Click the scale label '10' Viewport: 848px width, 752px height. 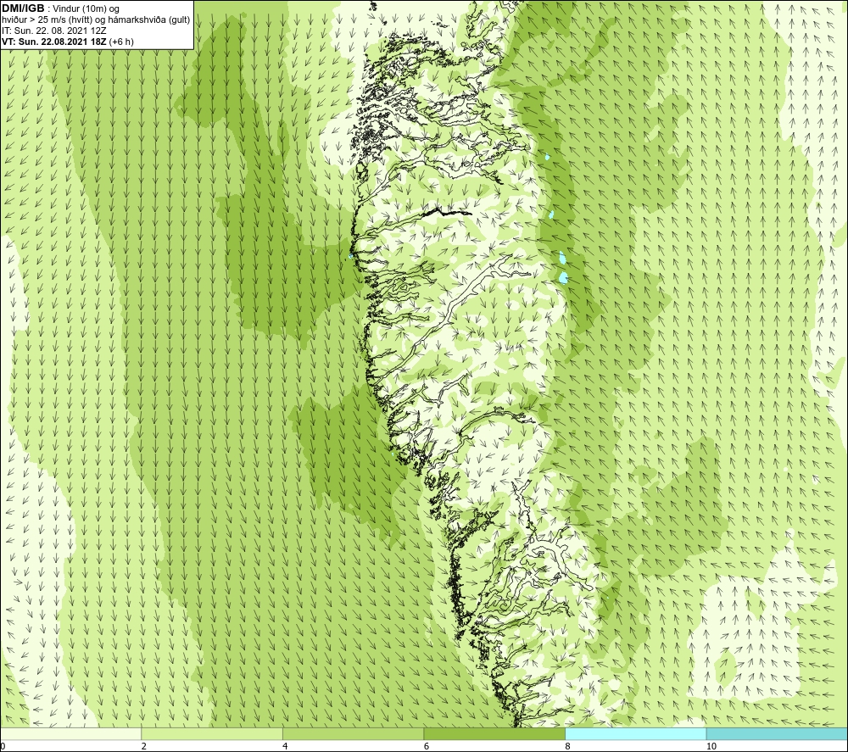[711, 746]
